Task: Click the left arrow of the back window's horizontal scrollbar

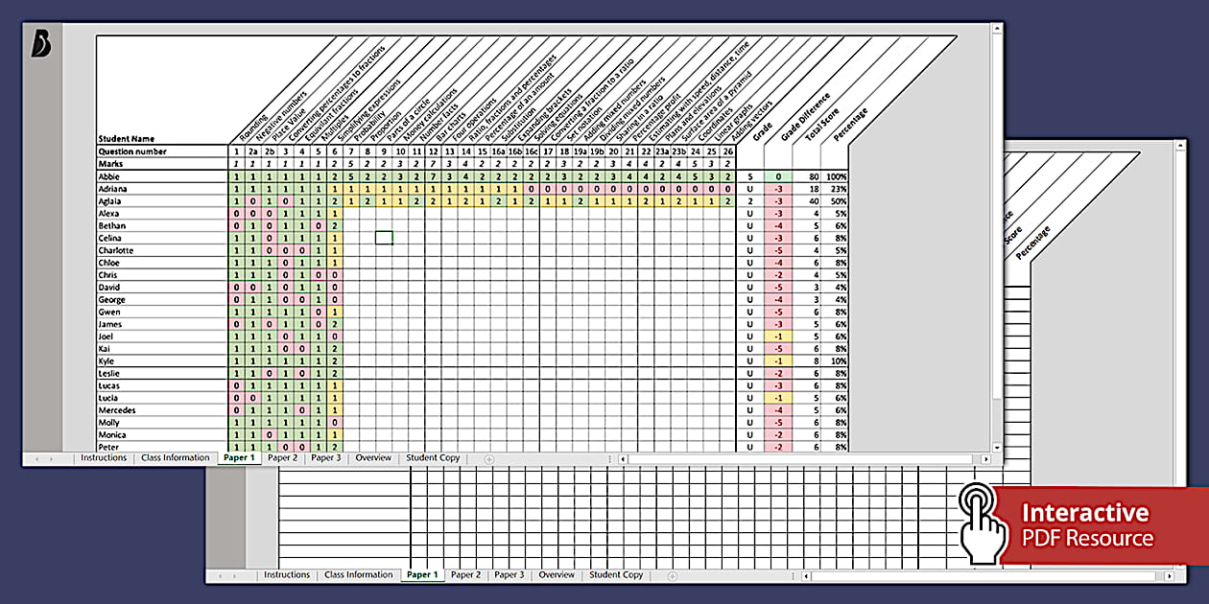Action: pos(807,576)
